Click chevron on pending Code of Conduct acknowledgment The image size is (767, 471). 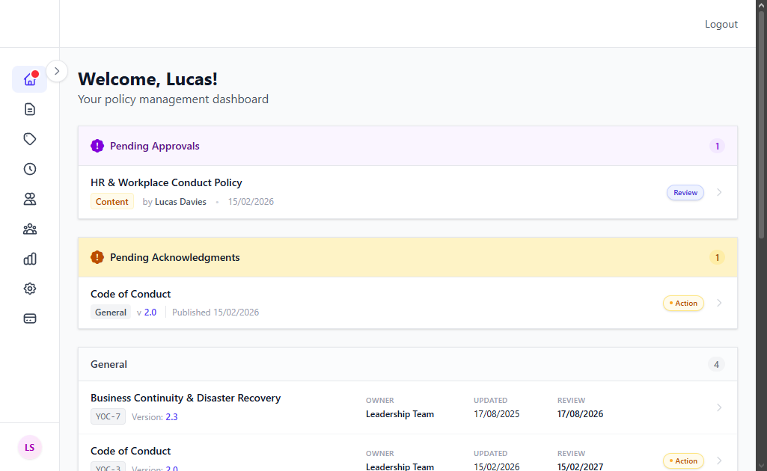719,303
